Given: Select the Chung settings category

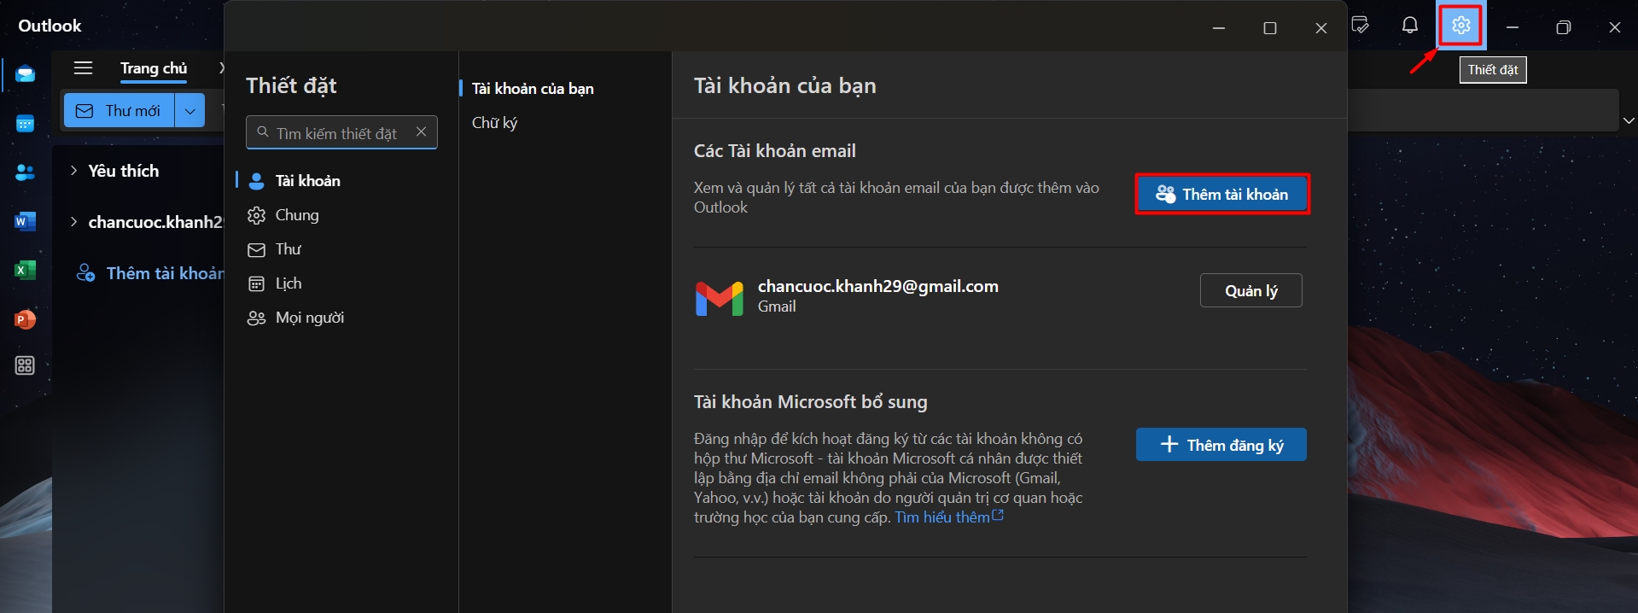Looking at the screenshot, I should [x=296, y=215].
